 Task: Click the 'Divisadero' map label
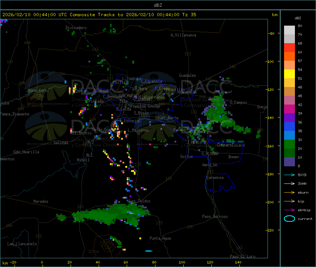coord(76,28)
